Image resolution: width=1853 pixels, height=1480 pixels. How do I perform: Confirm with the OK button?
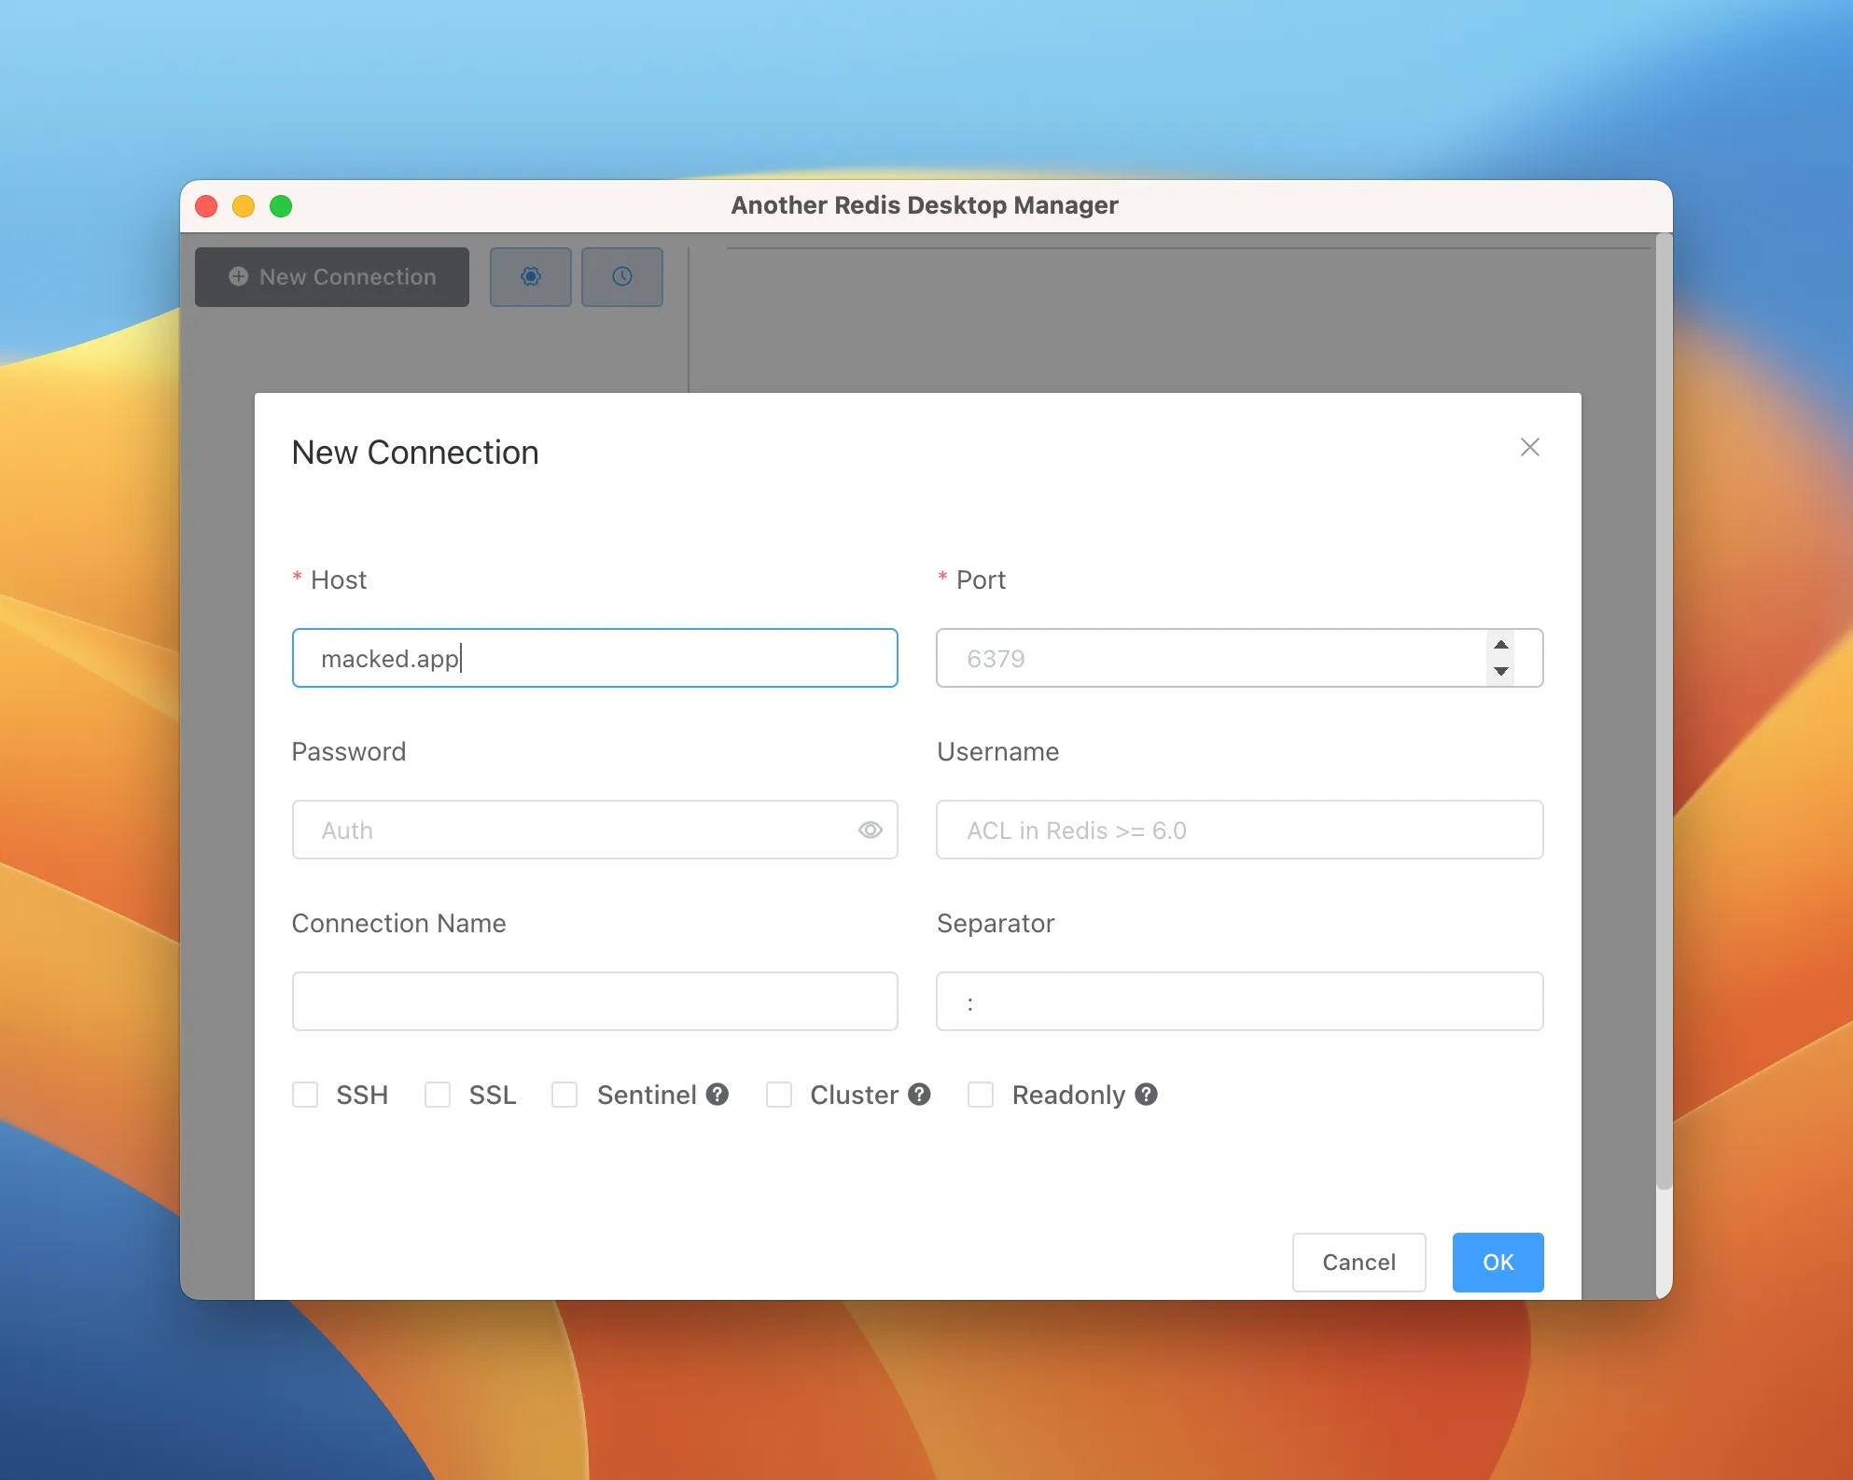[1497, 1262]
